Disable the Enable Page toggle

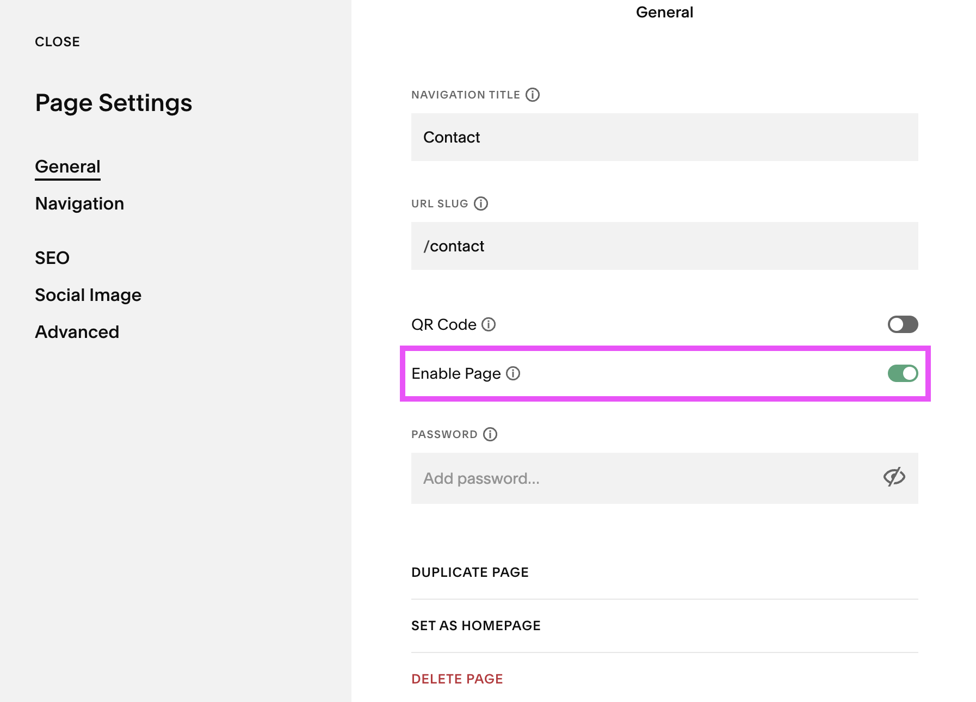pos(902,373)
